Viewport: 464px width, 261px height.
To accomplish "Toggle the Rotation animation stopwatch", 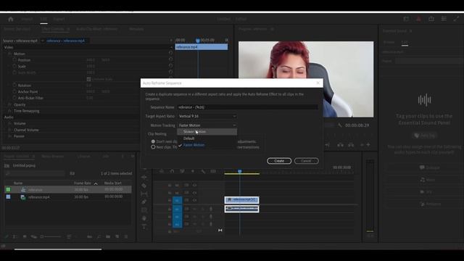I will [x=14, y=85].
